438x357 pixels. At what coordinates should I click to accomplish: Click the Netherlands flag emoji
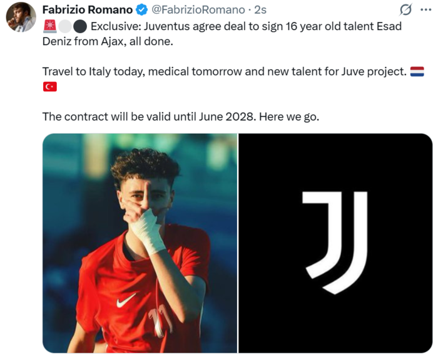click(x=417, y=71)
